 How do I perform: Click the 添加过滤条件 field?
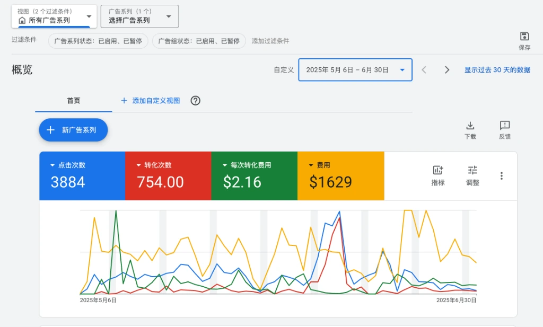point(270,41)
